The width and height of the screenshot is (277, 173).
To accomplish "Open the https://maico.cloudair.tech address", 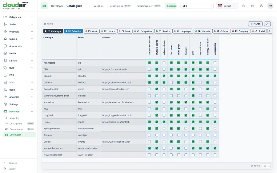I will [x=116, y=122].
